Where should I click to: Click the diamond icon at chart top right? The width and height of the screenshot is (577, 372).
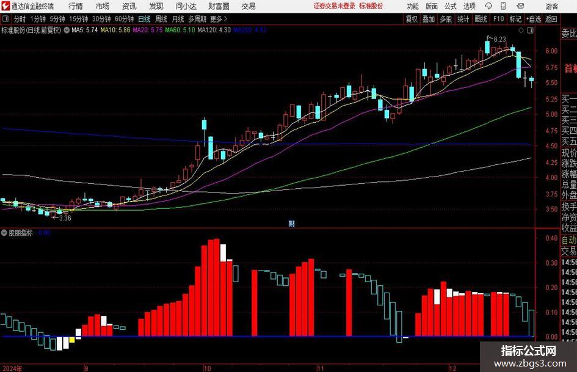click(521, 31)
